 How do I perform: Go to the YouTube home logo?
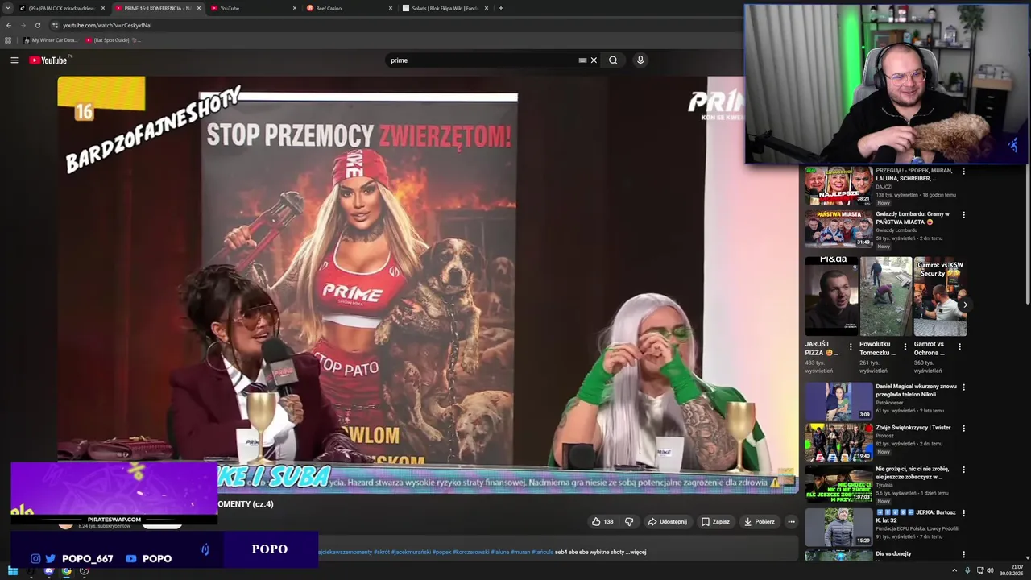[x=50, y=60]
